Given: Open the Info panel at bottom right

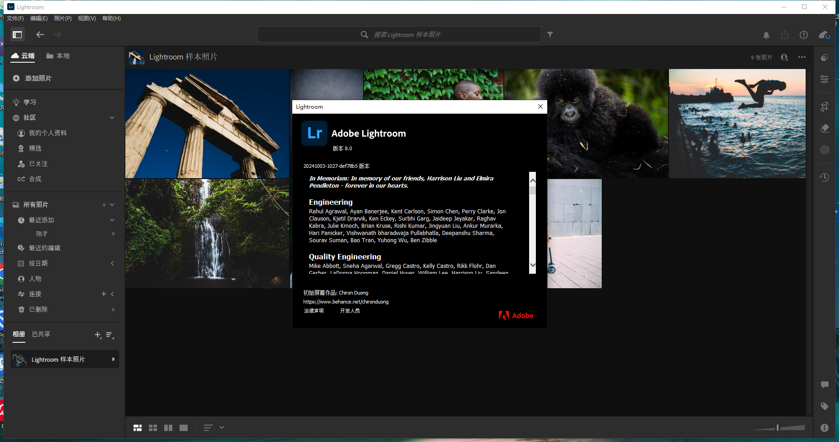Looking at the screenshot, I should point(825,427).
